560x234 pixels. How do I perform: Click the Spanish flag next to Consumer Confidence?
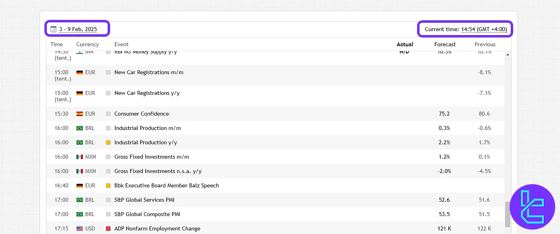pyautogui.click(x=80, y=114)
